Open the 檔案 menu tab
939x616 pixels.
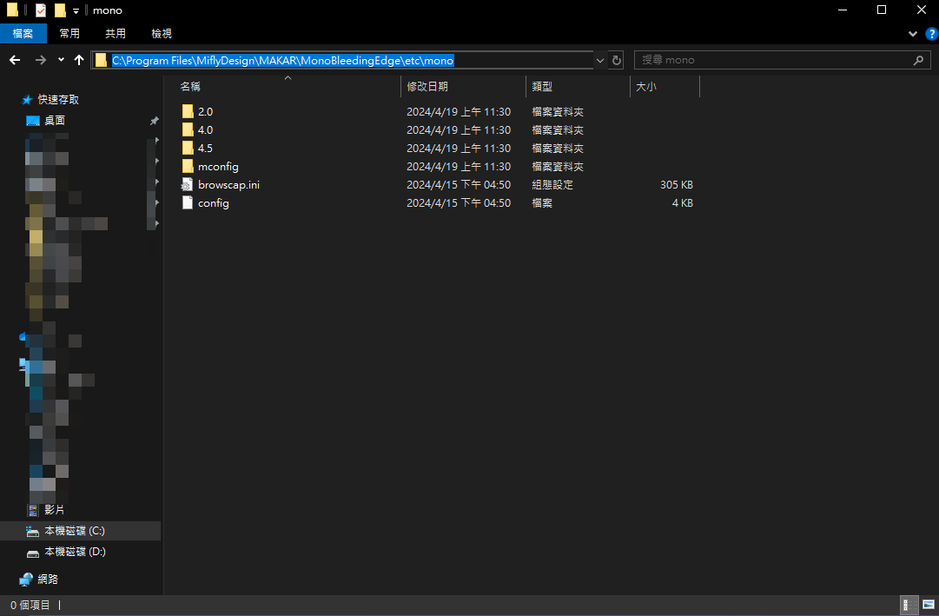tap(23, 34)
